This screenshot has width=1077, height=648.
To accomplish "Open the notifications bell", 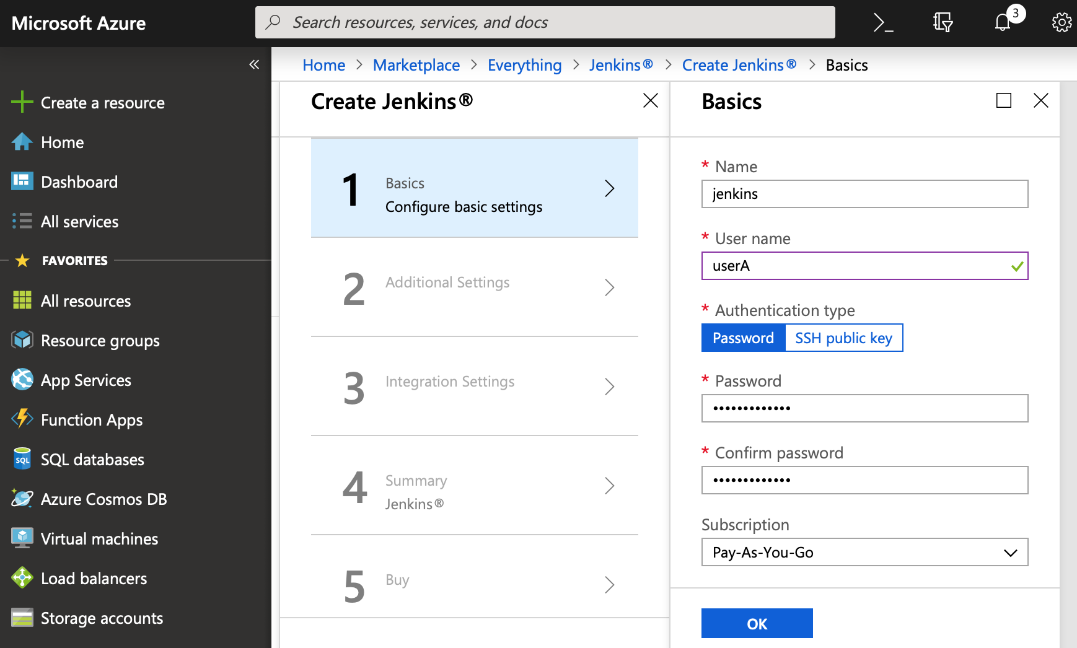I will [x=1003, y=23].
